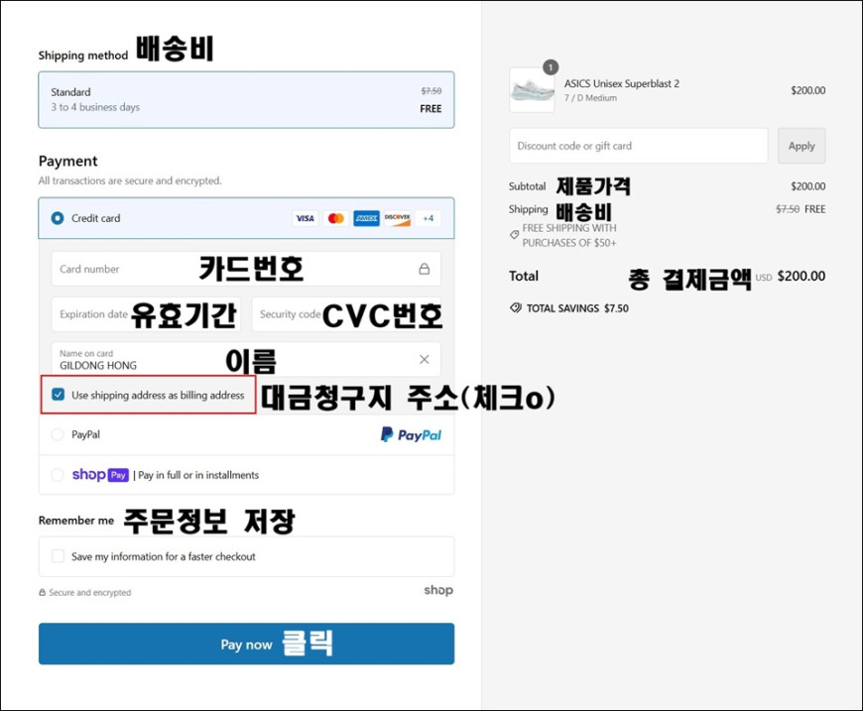This screenshot has height=711, width=863.
Task: Select the Credit card radio button
Action: coord(58,218)
